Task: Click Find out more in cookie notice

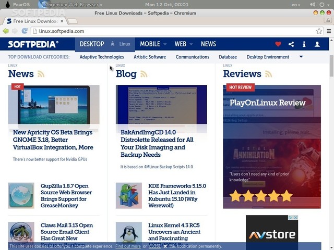Action: pyautogui.click(x=128, y=246)
